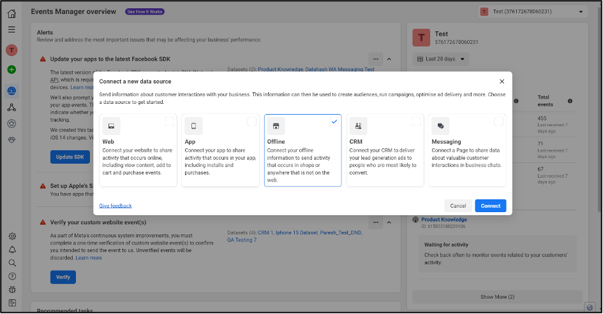
Task: Open the CRM 1 dataset link
Action: tap(265, 232)
